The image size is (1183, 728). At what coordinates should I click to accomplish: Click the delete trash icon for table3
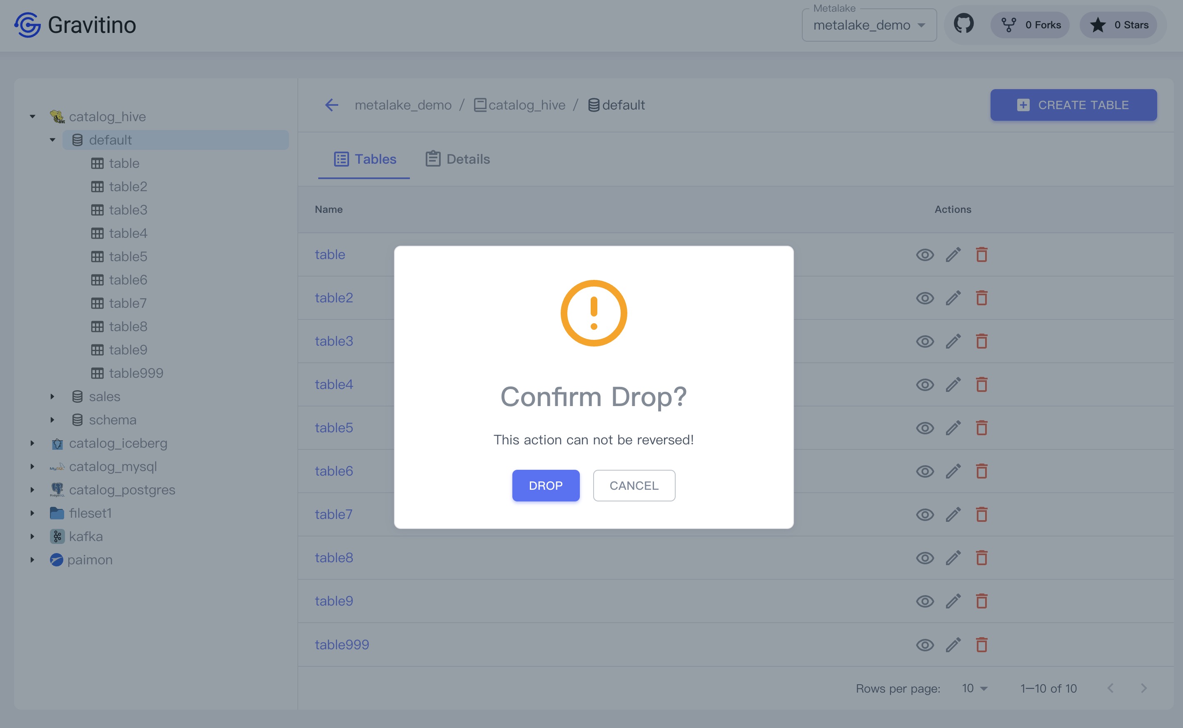(x=981, y=340)
